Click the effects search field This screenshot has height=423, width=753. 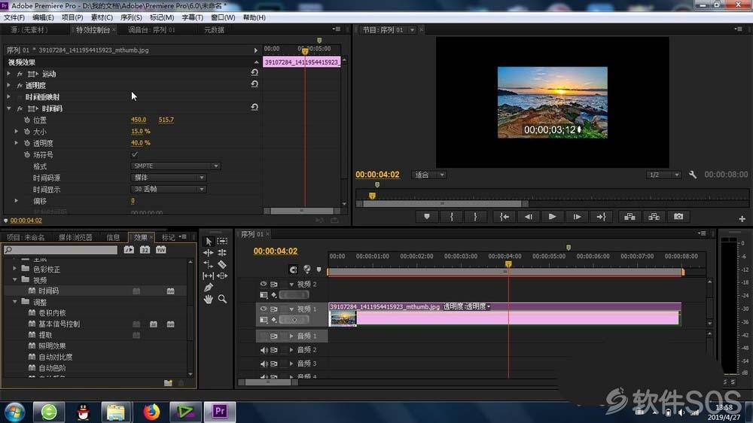coord(60,250)
